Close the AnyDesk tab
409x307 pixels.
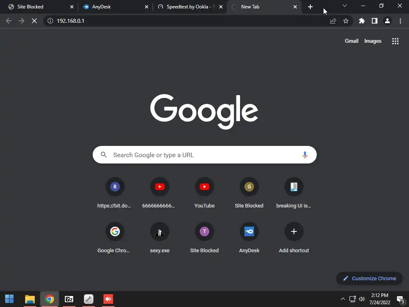click(147, 7)
